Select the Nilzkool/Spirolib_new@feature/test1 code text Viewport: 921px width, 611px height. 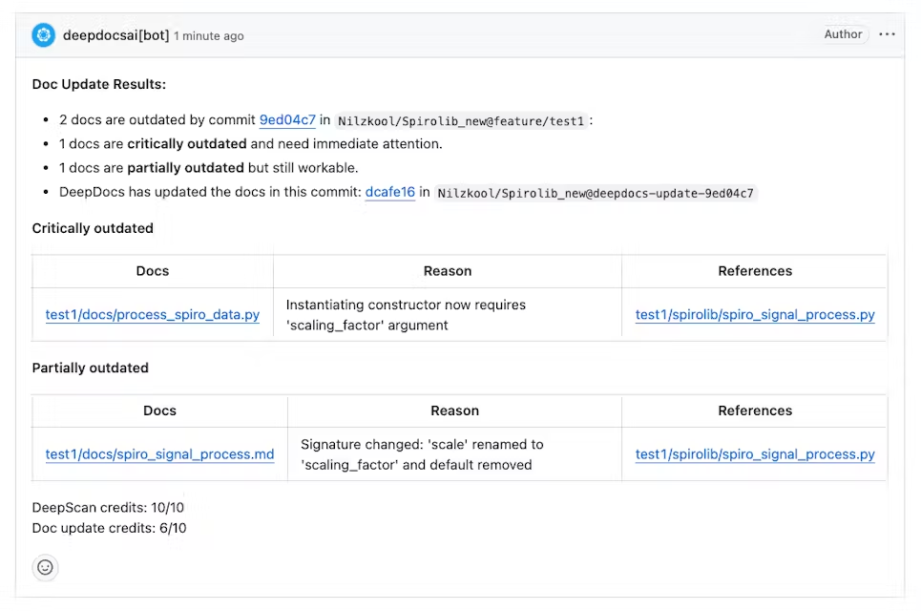click(x=461, y=121)
